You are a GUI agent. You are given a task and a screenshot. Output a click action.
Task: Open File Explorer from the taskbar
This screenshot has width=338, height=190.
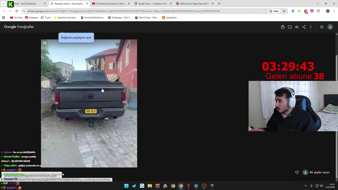coord(150,186)
